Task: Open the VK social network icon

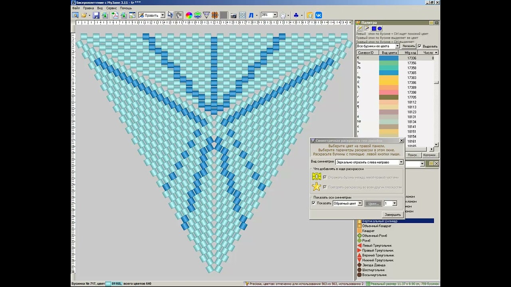Action: (319, 15)
